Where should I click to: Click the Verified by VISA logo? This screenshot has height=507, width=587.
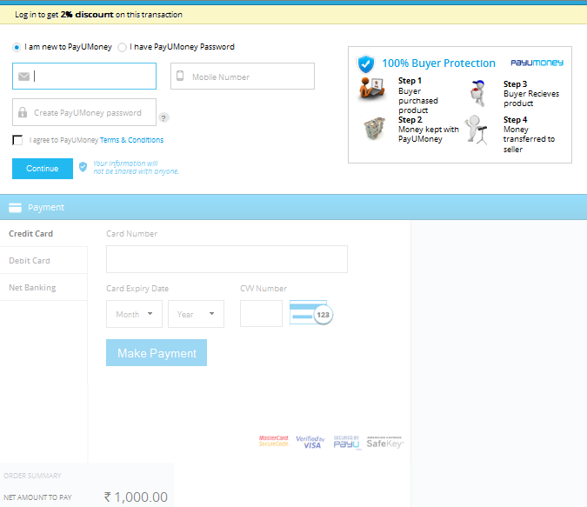point(310,442)
